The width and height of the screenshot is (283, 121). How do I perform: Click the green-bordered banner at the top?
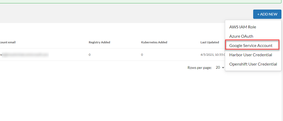140,2
